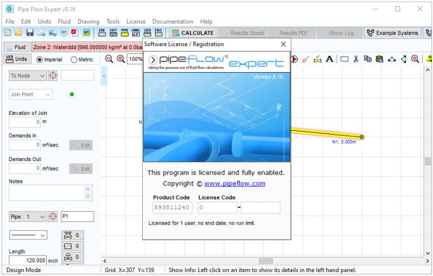Activate the dashed rectangle selection tool

[x=344, y=59]
